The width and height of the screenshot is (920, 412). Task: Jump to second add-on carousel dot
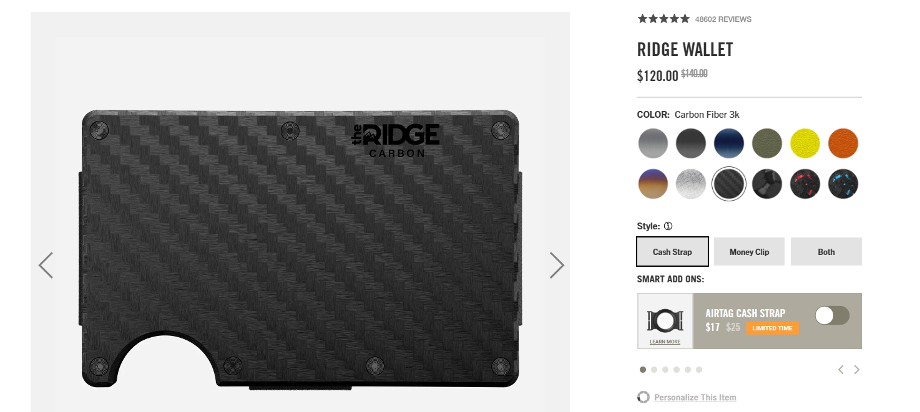(654, 370)
